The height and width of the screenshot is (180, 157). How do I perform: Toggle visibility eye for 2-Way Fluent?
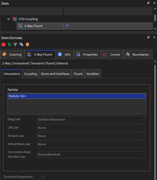pos(67,26)
